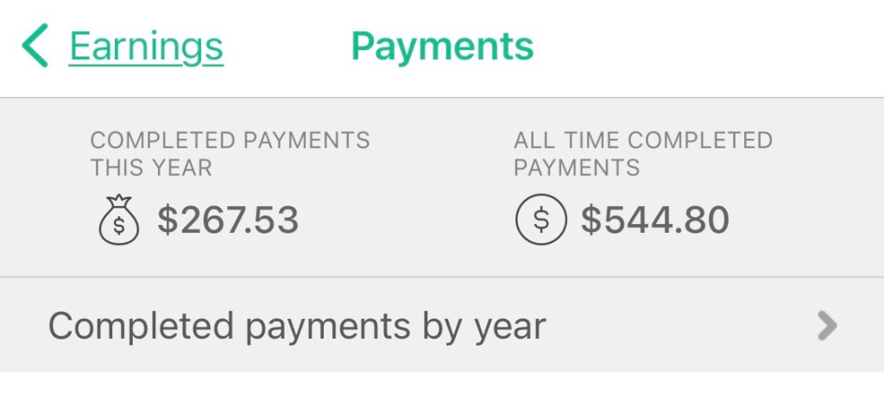Expand the gray right chevron arrow
Viewport: 884px width, 406px height.
[x=827, y=326]
